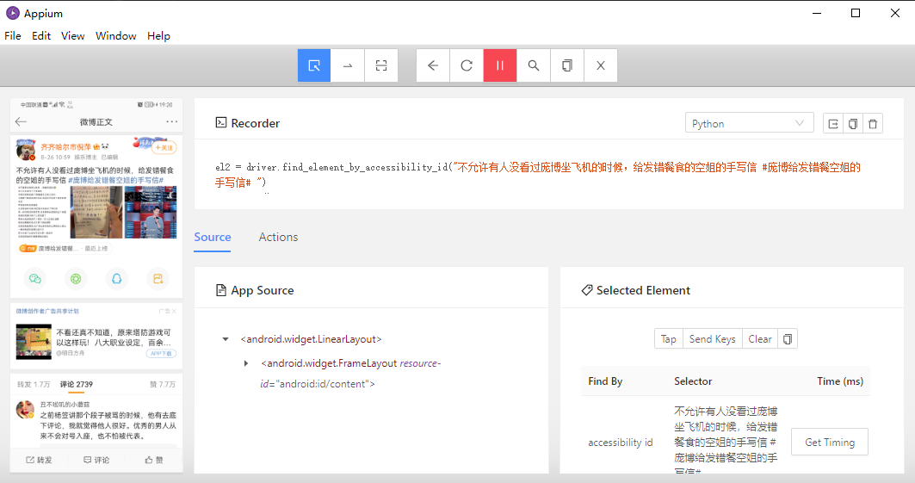Click 赞 like button at bottom
Image resolution: width=915 pixels, height=483 pixels.
pos(154,460)
